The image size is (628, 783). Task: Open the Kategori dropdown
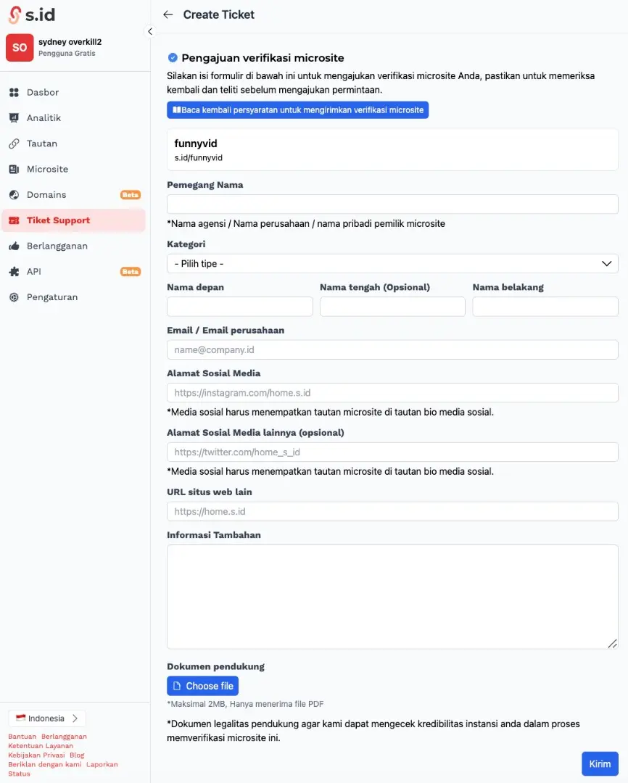[392, 264]
